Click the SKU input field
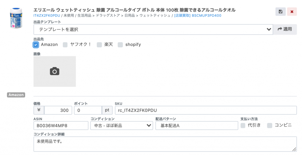 [x=206, y=110]
